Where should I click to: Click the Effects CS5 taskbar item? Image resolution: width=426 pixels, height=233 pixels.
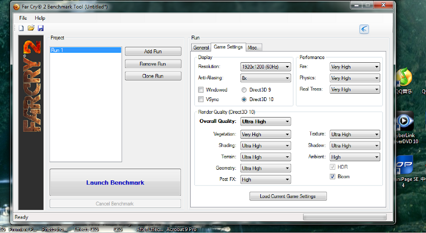click(x=86, y=229)
